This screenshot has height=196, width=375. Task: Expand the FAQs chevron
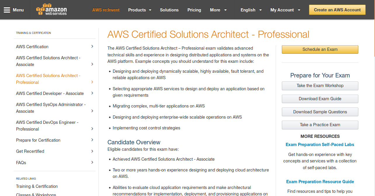(x=92, y=162)
